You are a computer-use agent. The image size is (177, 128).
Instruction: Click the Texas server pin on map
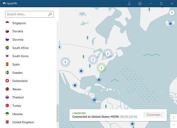click(x=81, y=71)
